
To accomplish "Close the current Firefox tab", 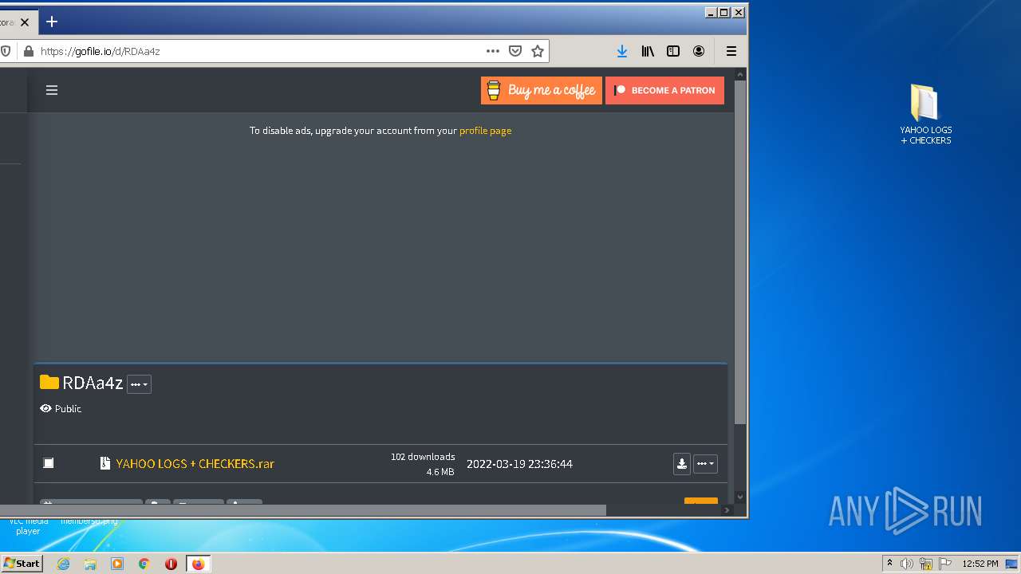I will [25, 22].
